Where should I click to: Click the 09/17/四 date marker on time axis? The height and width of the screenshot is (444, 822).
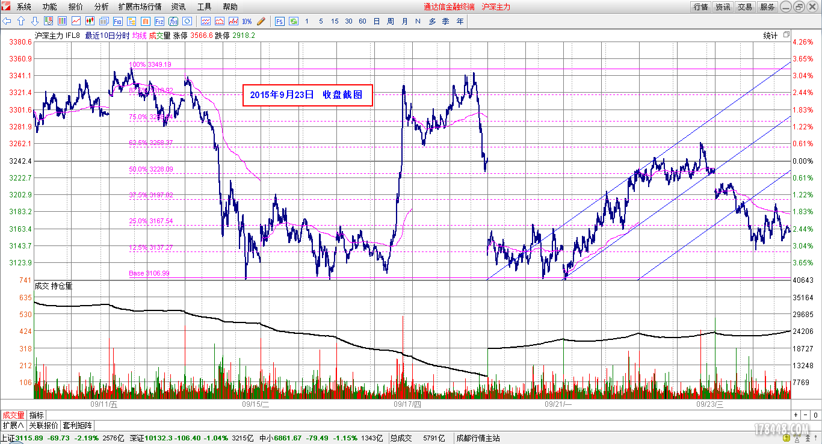[x=407, y=405]
